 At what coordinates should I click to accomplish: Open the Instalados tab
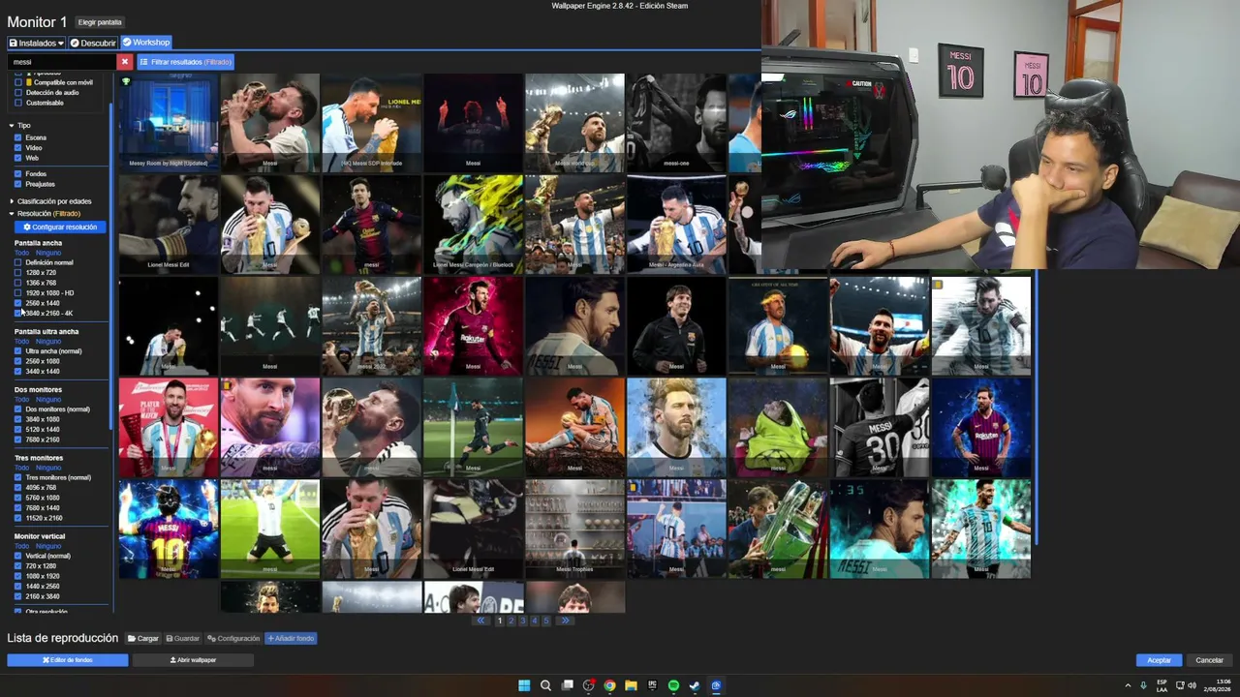point(36,43)
